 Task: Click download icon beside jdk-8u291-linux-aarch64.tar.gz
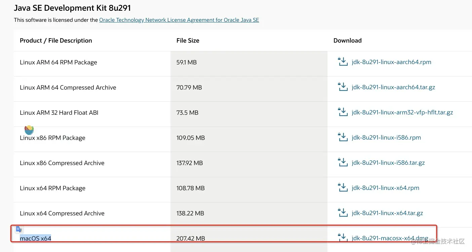(342, 87)
